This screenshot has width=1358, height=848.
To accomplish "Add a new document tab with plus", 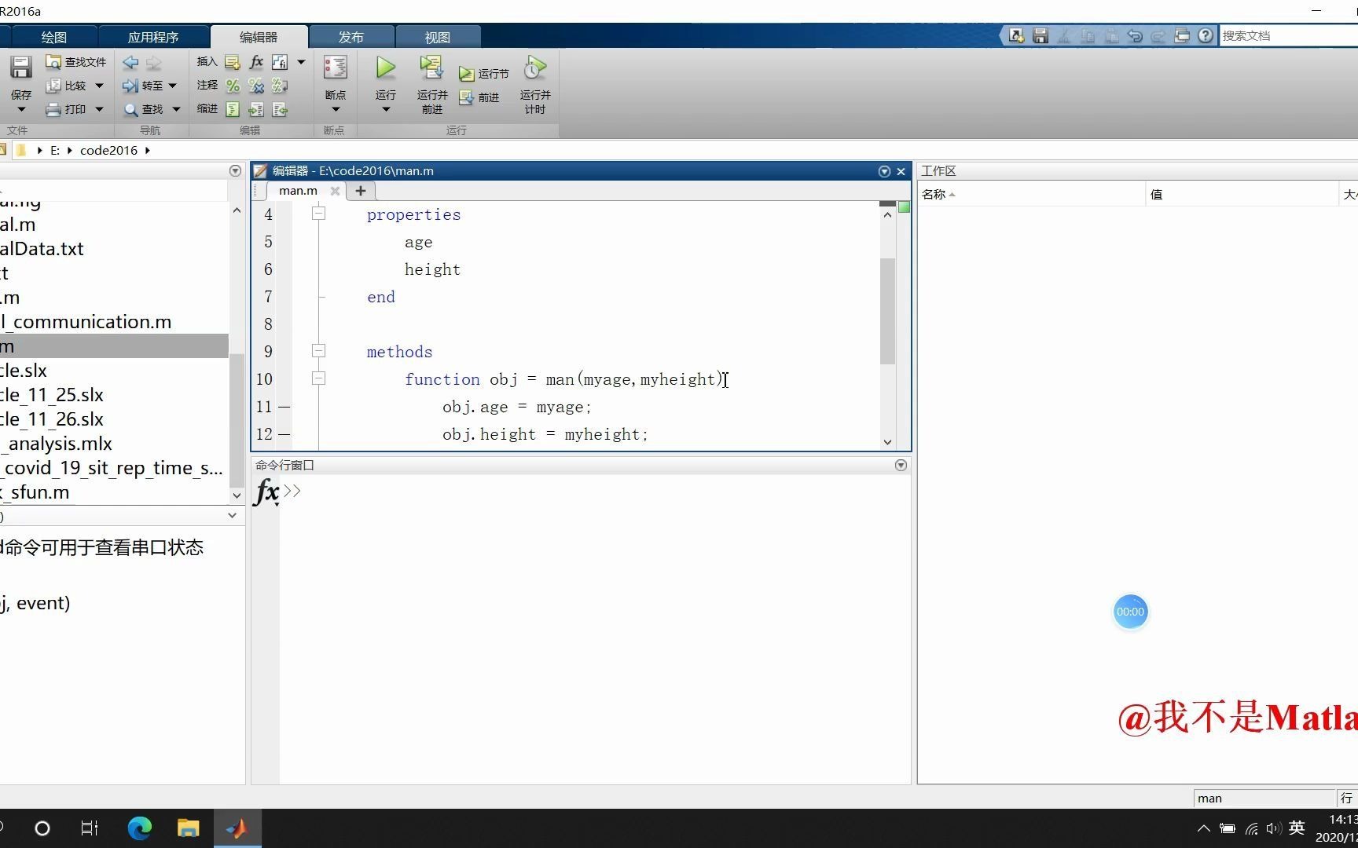I will click(361, 191).
